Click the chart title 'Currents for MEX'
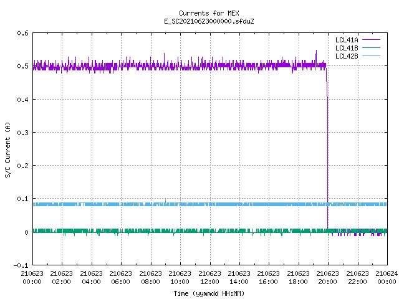Screen dimensions: 399x299 209,13
